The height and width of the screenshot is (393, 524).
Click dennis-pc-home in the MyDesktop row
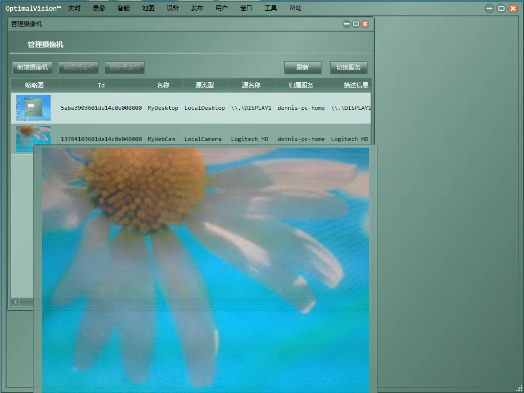[301, 108]
